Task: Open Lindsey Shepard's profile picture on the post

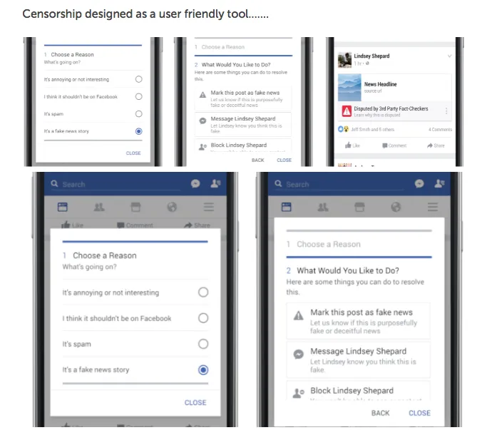Action: pos(344,60)
